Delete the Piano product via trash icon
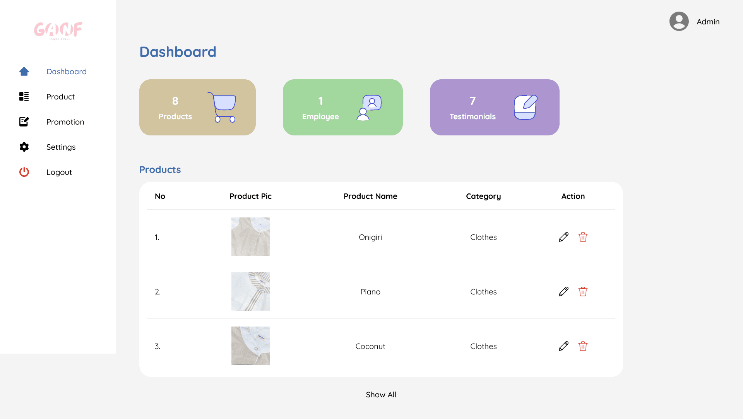This screenshot has width=743, height=419. pyautogui.click(x=583, y=292)
